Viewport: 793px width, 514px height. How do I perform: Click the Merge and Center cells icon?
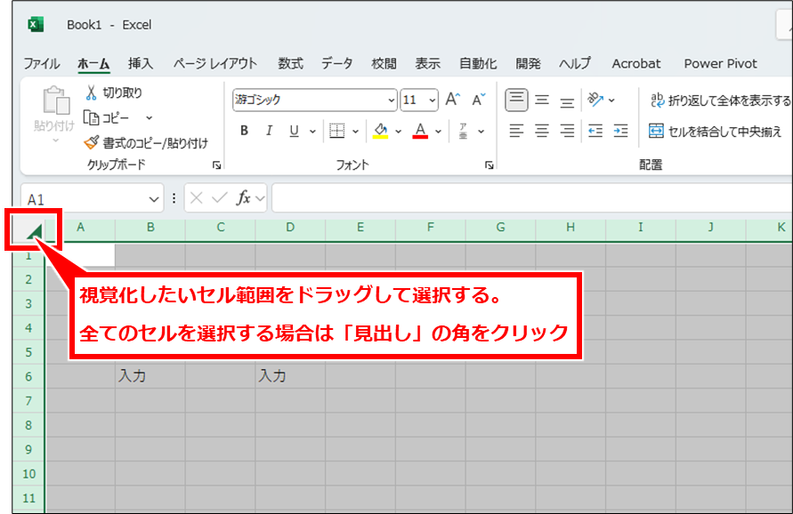(657, 132)
